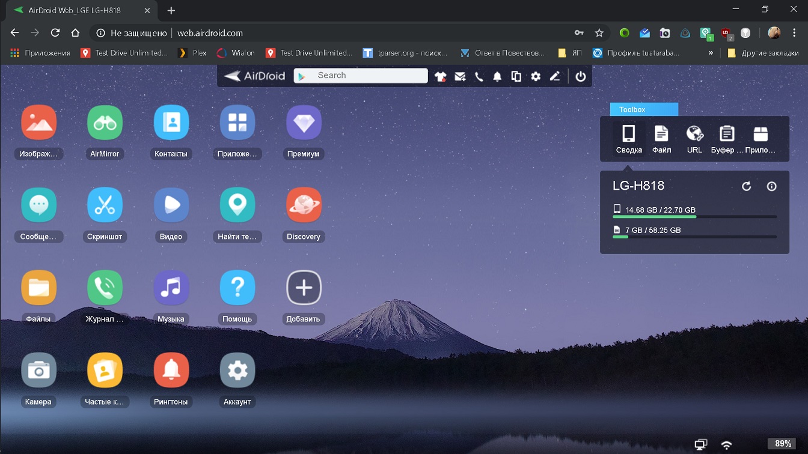Open the Музыка music app
This screenshot has width=808, height=454.
(171, 288)
